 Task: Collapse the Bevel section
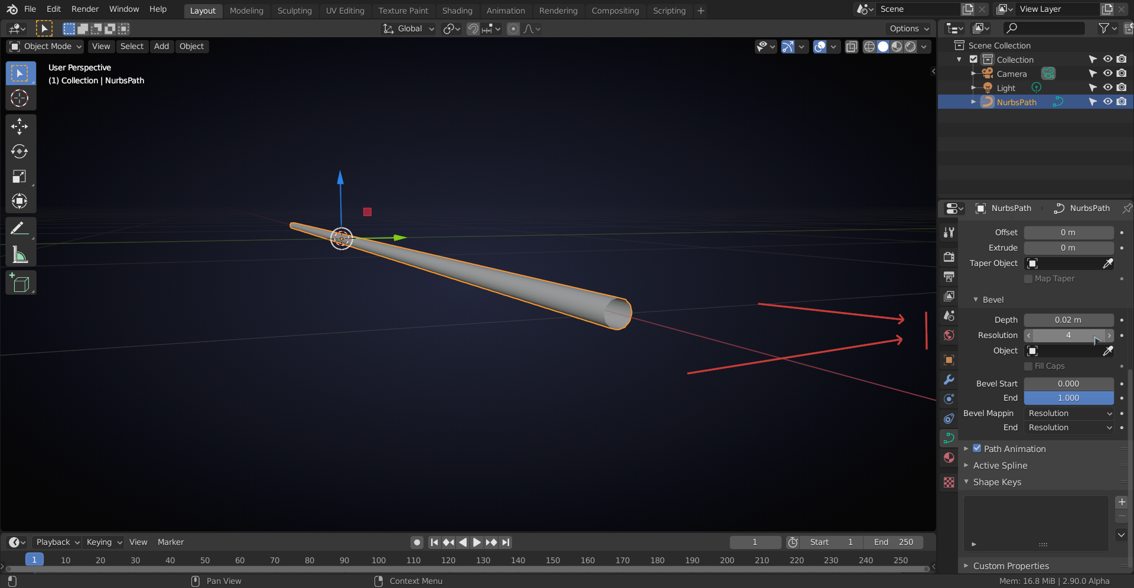[x=976, y=299]
